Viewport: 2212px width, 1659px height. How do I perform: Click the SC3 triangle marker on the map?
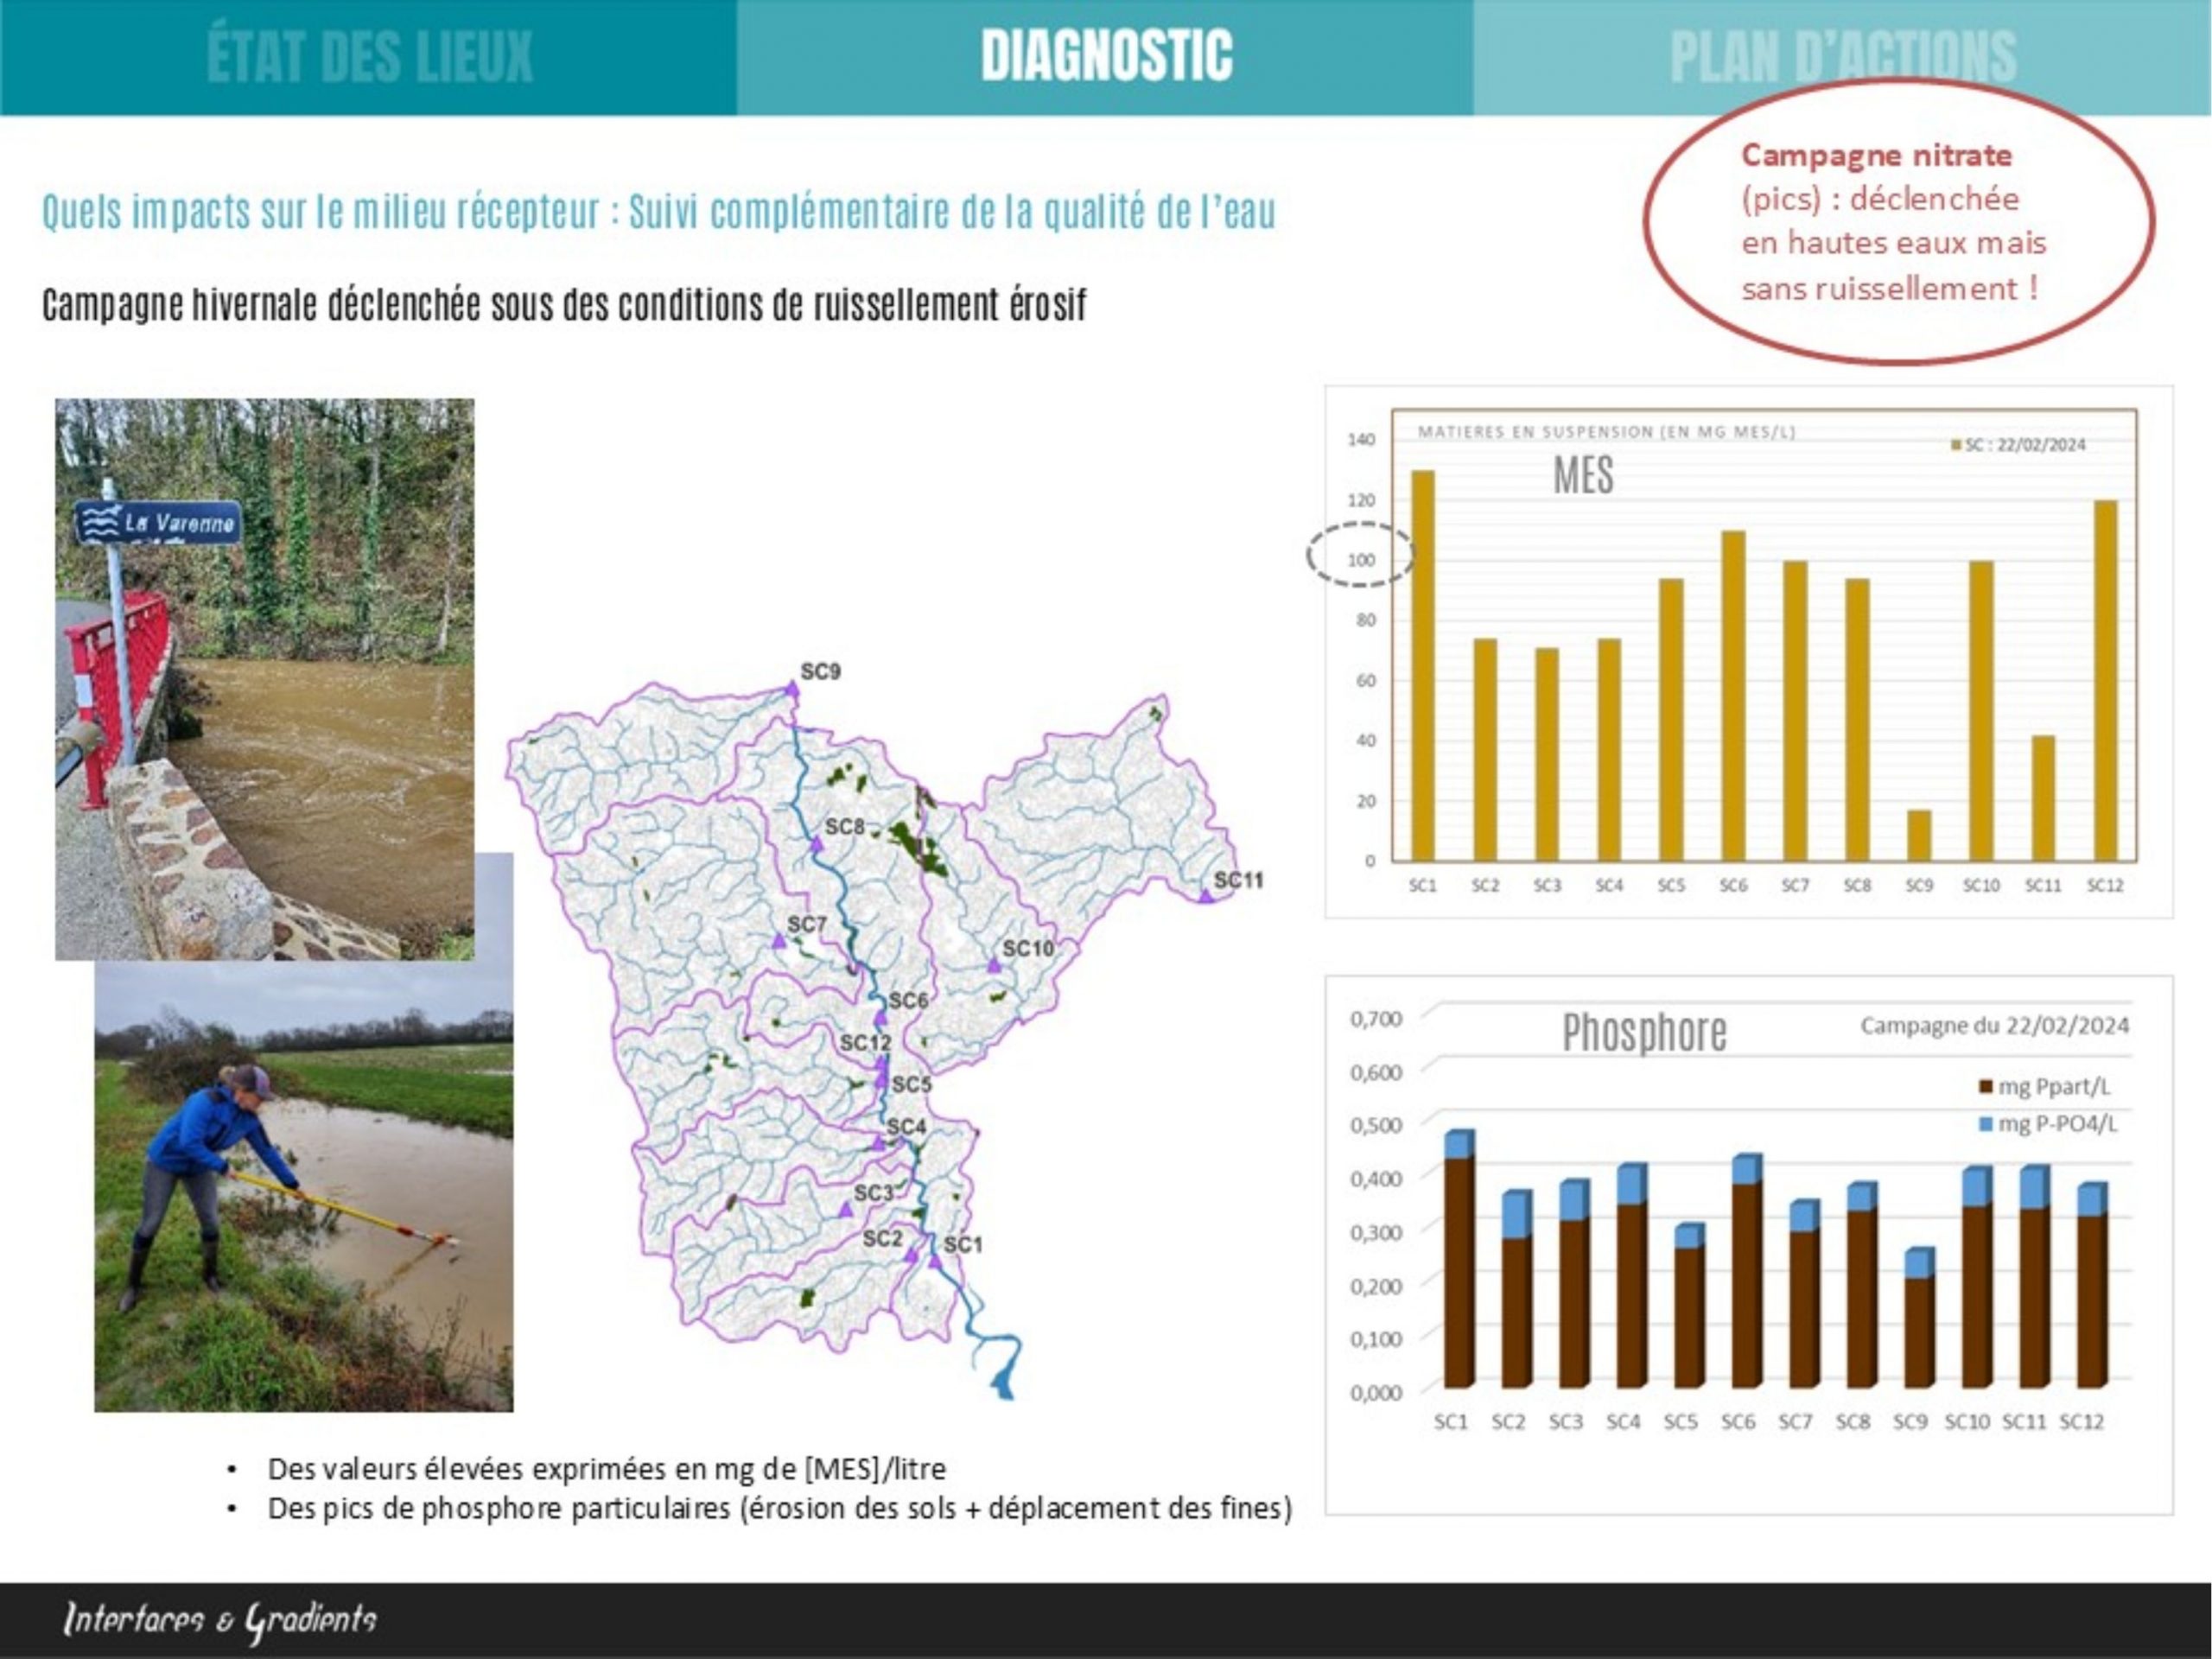[846, 1210]
